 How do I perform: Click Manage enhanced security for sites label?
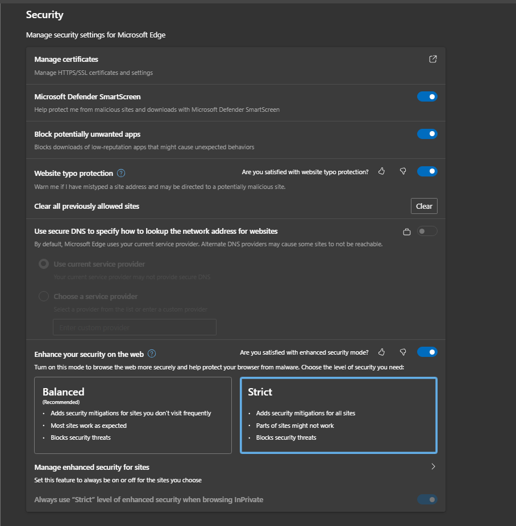point(91,468)
